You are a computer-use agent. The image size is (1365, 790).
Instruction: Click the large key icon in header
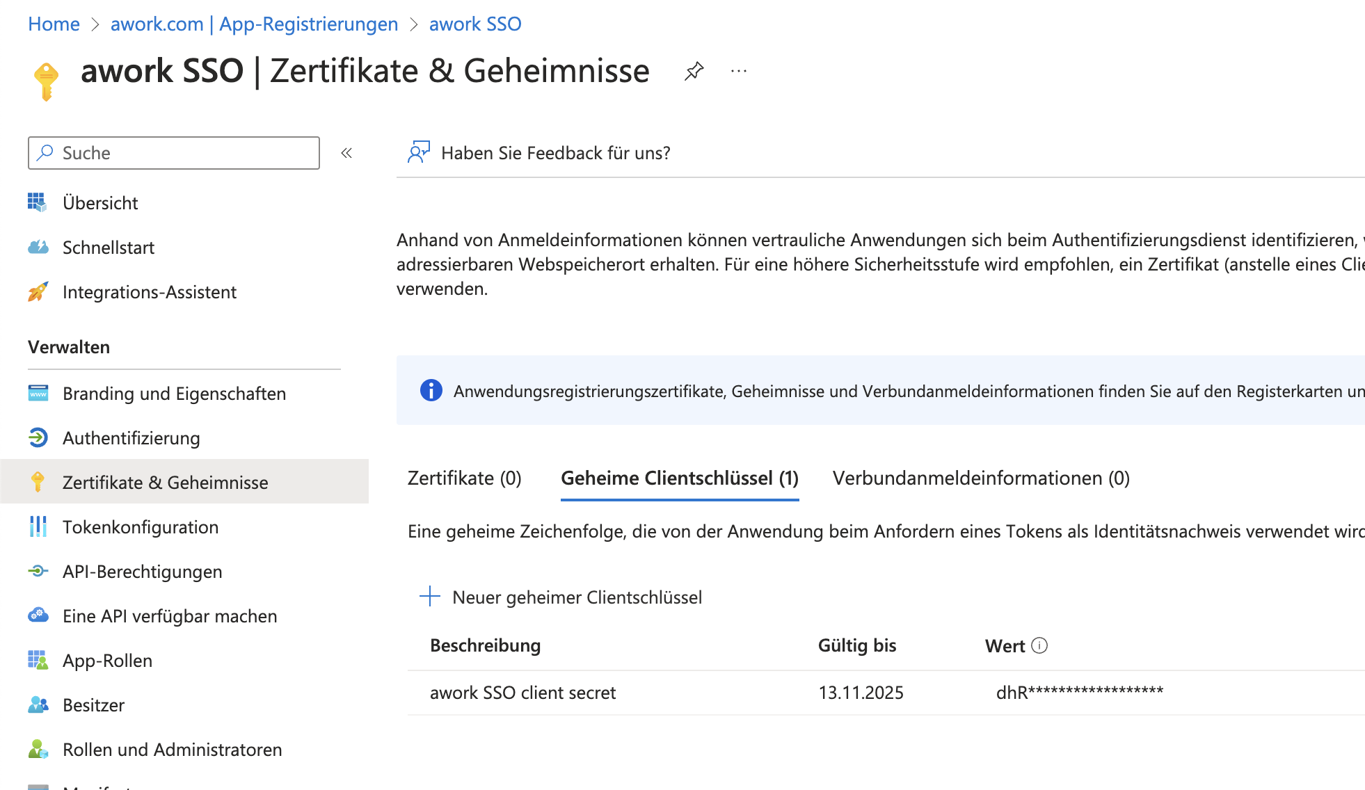(46, 81)
